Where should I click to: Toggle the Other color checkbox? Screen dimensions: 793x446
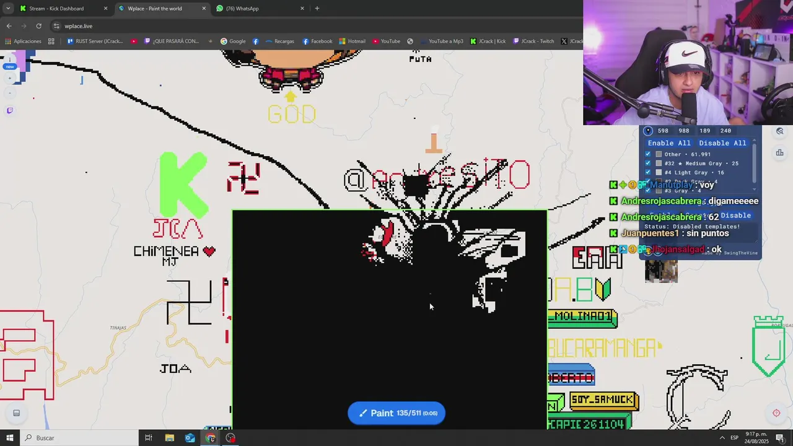click(648, 154)
